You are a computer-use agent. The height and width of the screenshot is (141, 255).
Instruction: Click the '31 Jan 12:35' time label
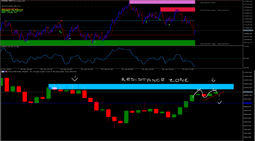[x=147, y=69]
